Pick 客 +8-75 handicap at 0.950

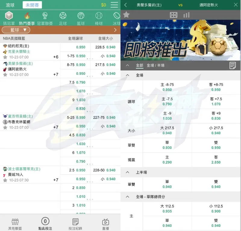click(216, 87)
